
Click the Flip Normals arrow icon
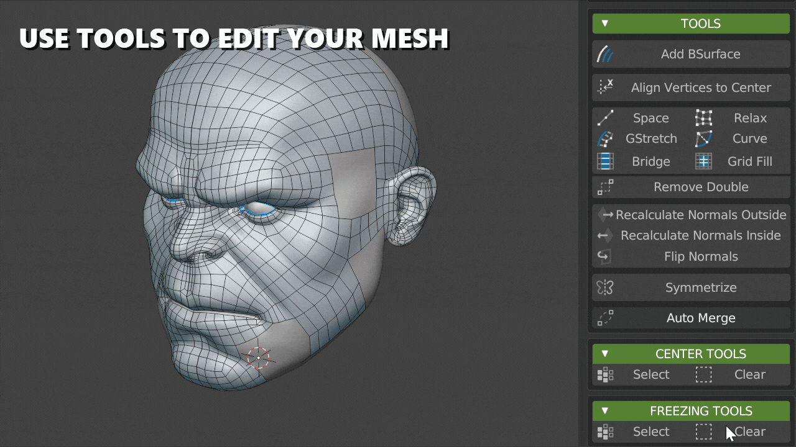[605, 256]
